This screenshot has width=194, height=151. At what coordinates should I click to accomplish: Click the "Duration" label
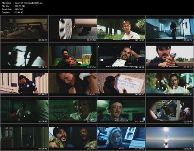click(6, 12)
